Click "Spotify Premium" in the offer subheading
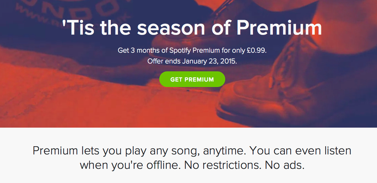377x183 pixels. [195, 50]
